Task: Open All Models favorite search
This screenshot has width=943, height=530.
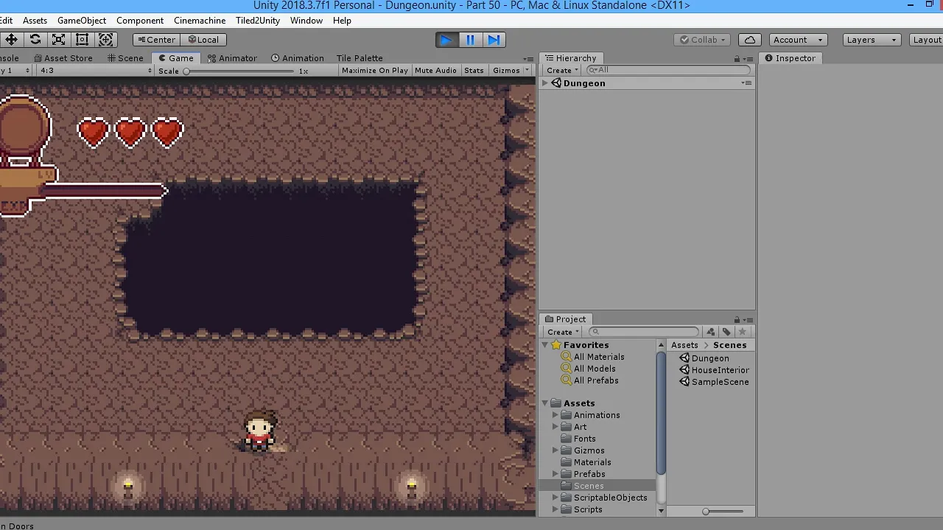Action: [588, 369]
